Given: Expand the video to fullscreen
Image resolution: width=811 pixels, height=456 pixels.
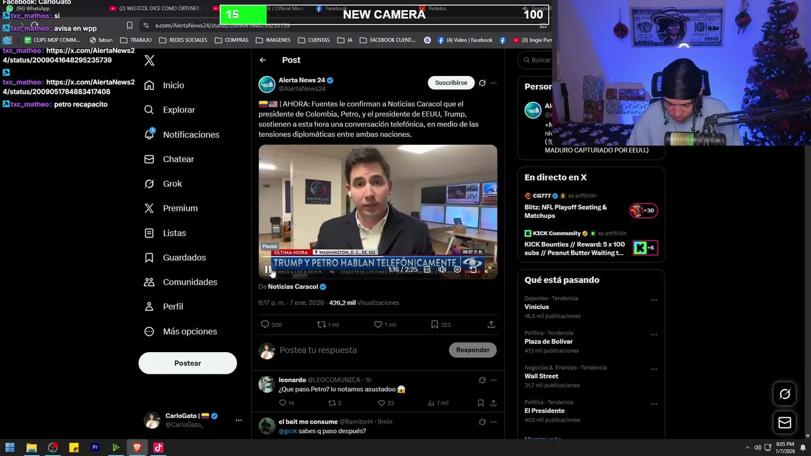Looking at the screenshot, I should tap(488, 270).
